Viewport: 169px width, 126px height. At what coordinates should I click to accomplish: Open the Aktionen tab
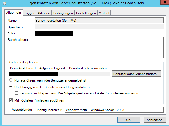click(44, 13)
